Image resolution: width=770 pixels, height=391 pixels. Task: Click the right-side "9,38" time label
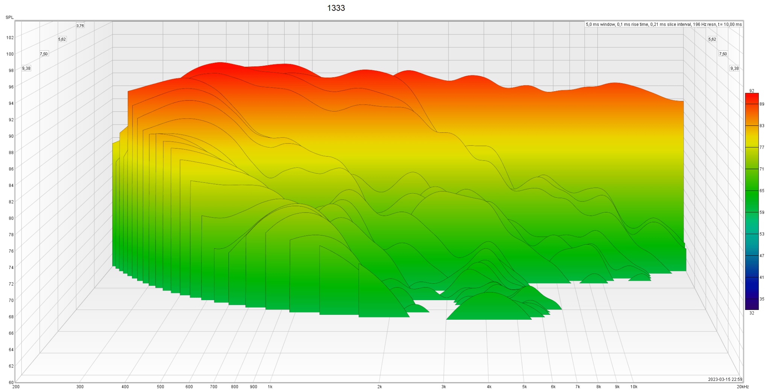pyautogui.click(x=734, y=68)
